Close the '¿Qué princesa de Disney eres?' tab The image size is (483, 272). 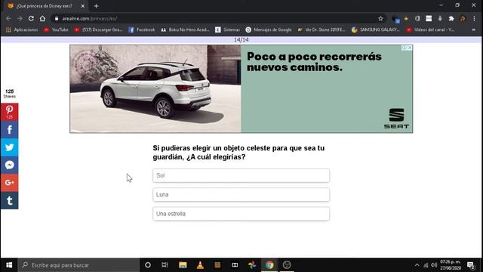pos(82,6)
